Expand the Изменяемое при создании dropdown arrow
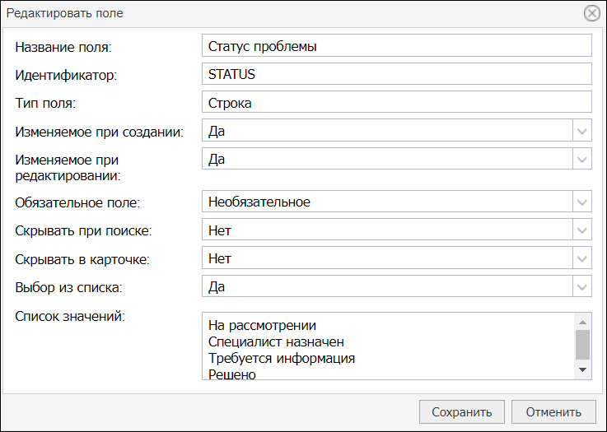607x432 pixels. click(x=581, y=130)
